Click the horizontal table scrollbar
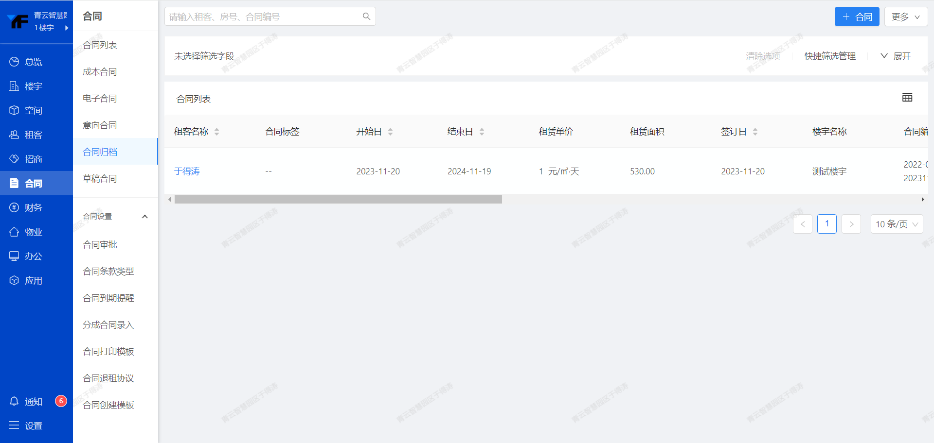Image resolution: width=934 pixels, height=443 pixels. (x=338, y=200)
